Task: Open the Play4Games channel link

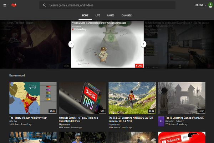Action: point(114,124)
